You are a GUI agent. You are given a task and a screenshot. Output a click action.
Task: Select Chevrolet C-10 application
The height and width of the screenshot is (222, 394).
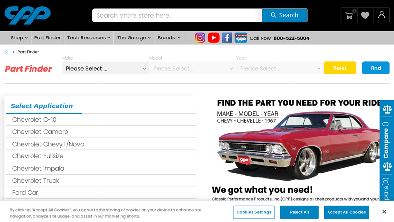[101, 120]
